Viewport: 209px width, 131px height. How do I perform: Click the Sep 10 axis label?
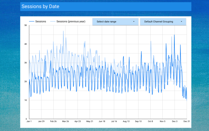pyautogui.click(x=138, y=121)
